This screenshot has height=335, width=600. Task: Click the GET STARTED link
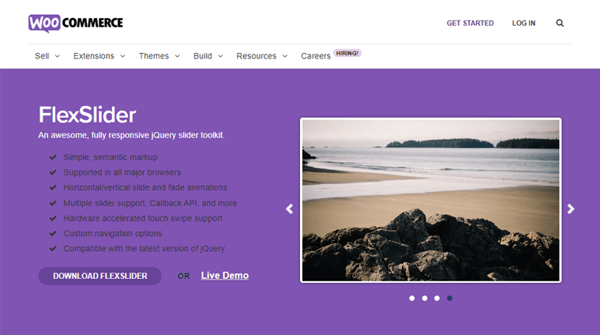tap(471, 23)
